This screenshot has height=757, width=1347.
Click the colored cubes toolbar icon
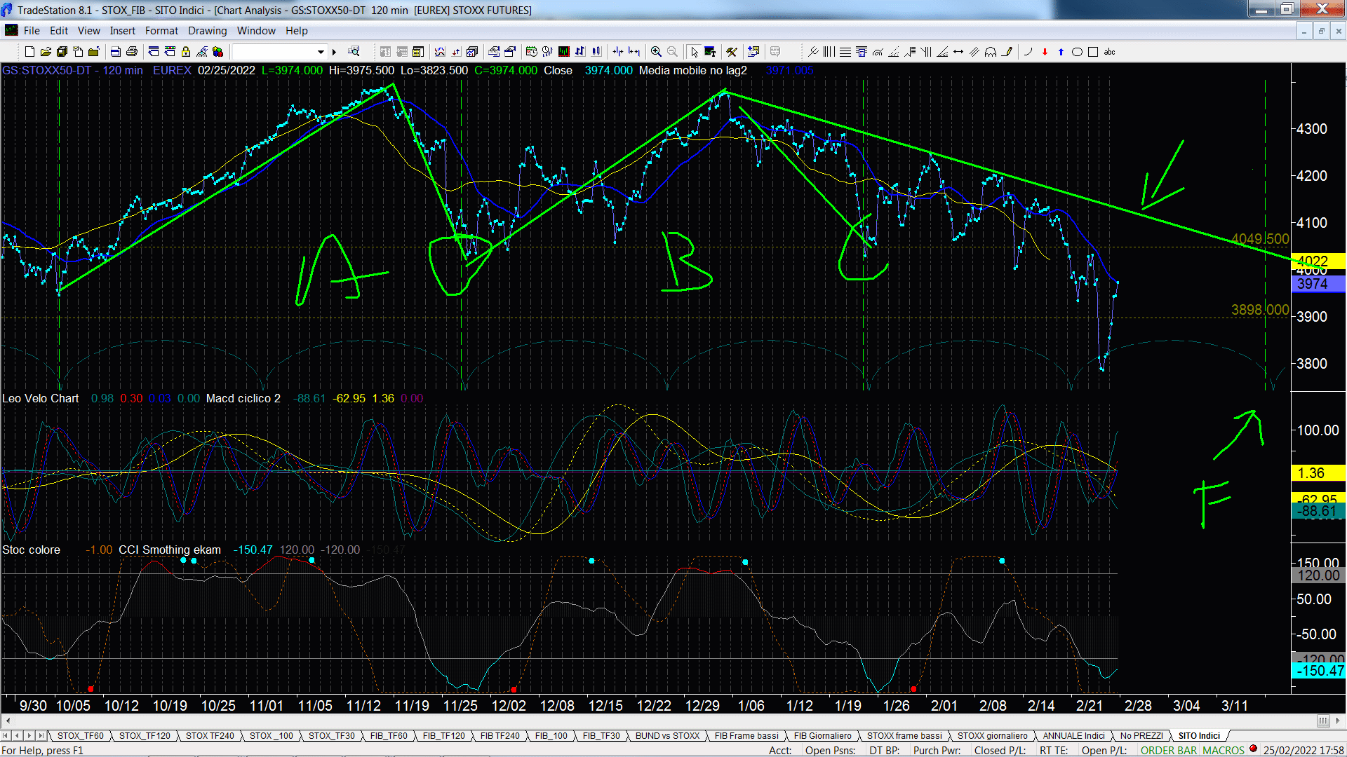217,52
